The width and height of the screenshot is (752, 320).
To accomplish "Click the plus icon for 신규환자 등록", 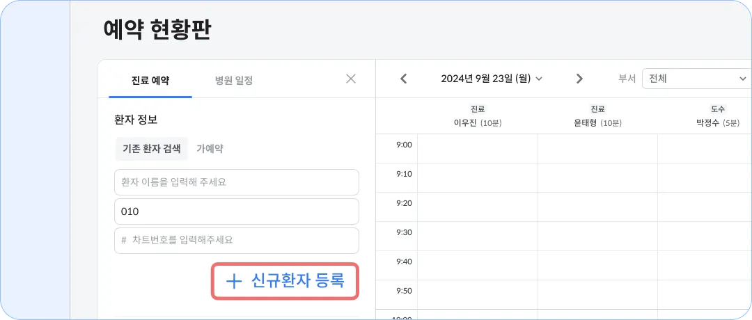I will pyautogui.click(x=235, y=281).
